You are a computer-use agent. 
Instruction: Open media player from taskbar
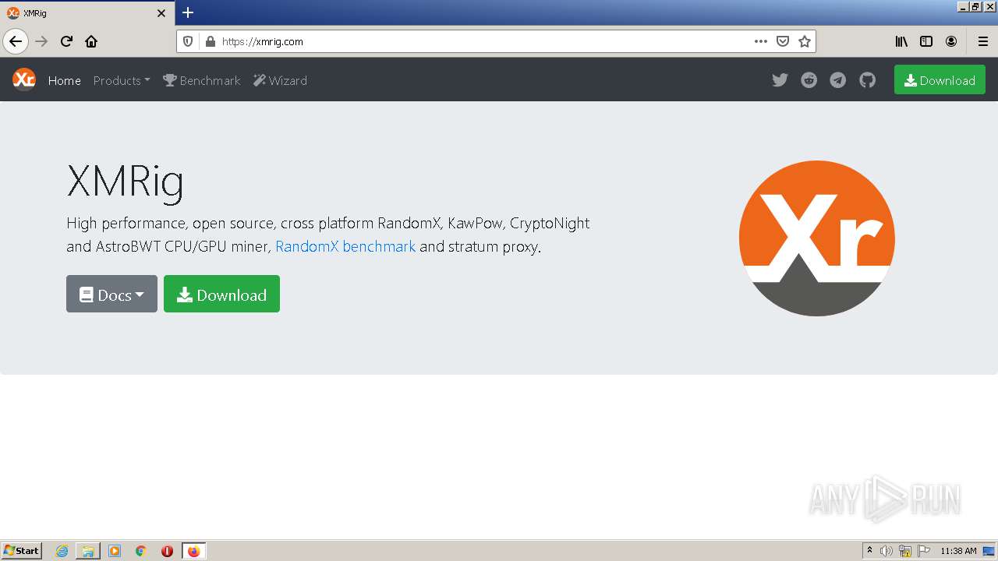(x=115, y=551)
